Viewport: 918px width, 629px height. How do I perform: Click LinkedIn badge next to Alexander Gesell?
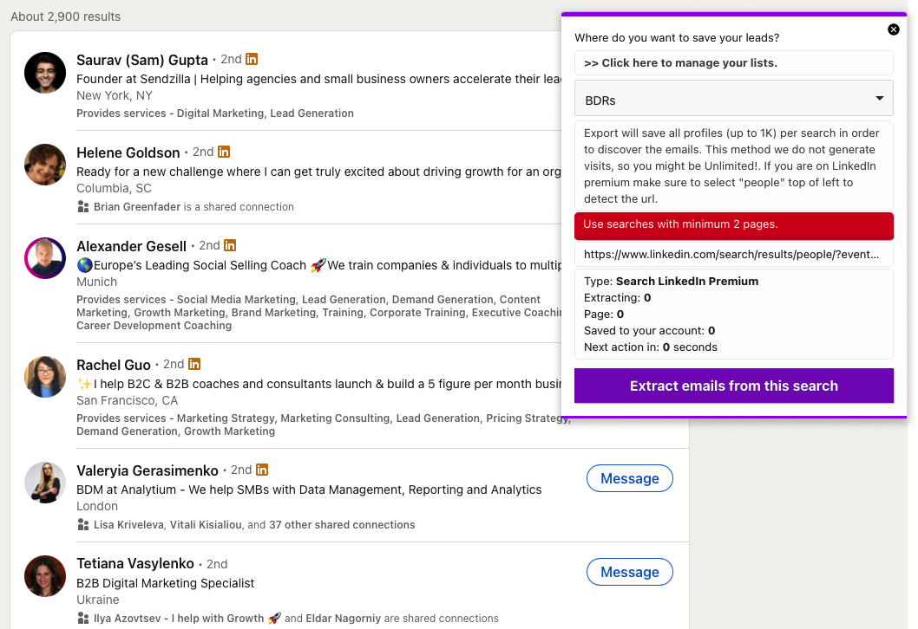(230, 246)
